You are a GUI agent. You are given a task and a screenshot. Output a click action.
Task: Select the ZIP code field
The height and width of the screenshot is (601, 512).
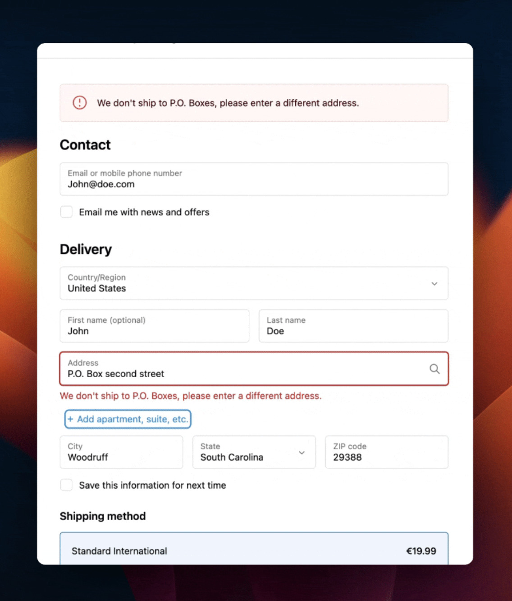click(x=386, y=452)
